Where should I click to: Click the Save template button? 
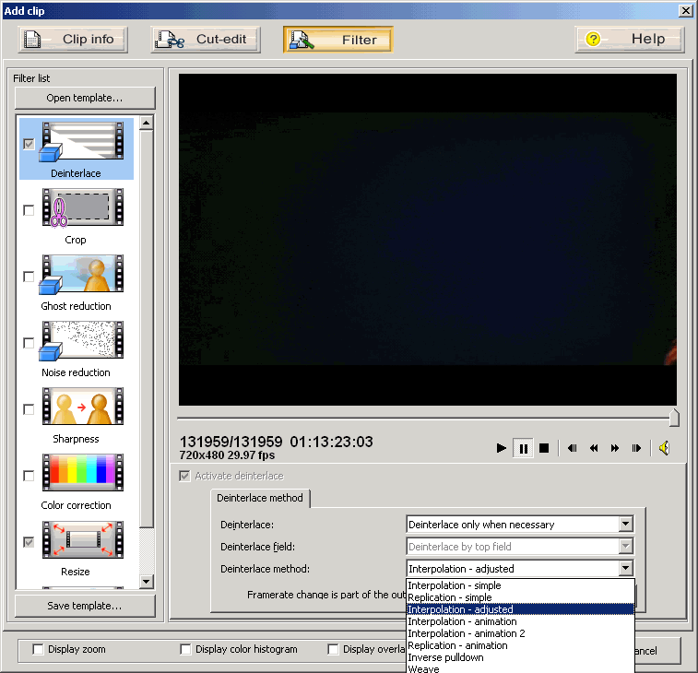[85, 606]
